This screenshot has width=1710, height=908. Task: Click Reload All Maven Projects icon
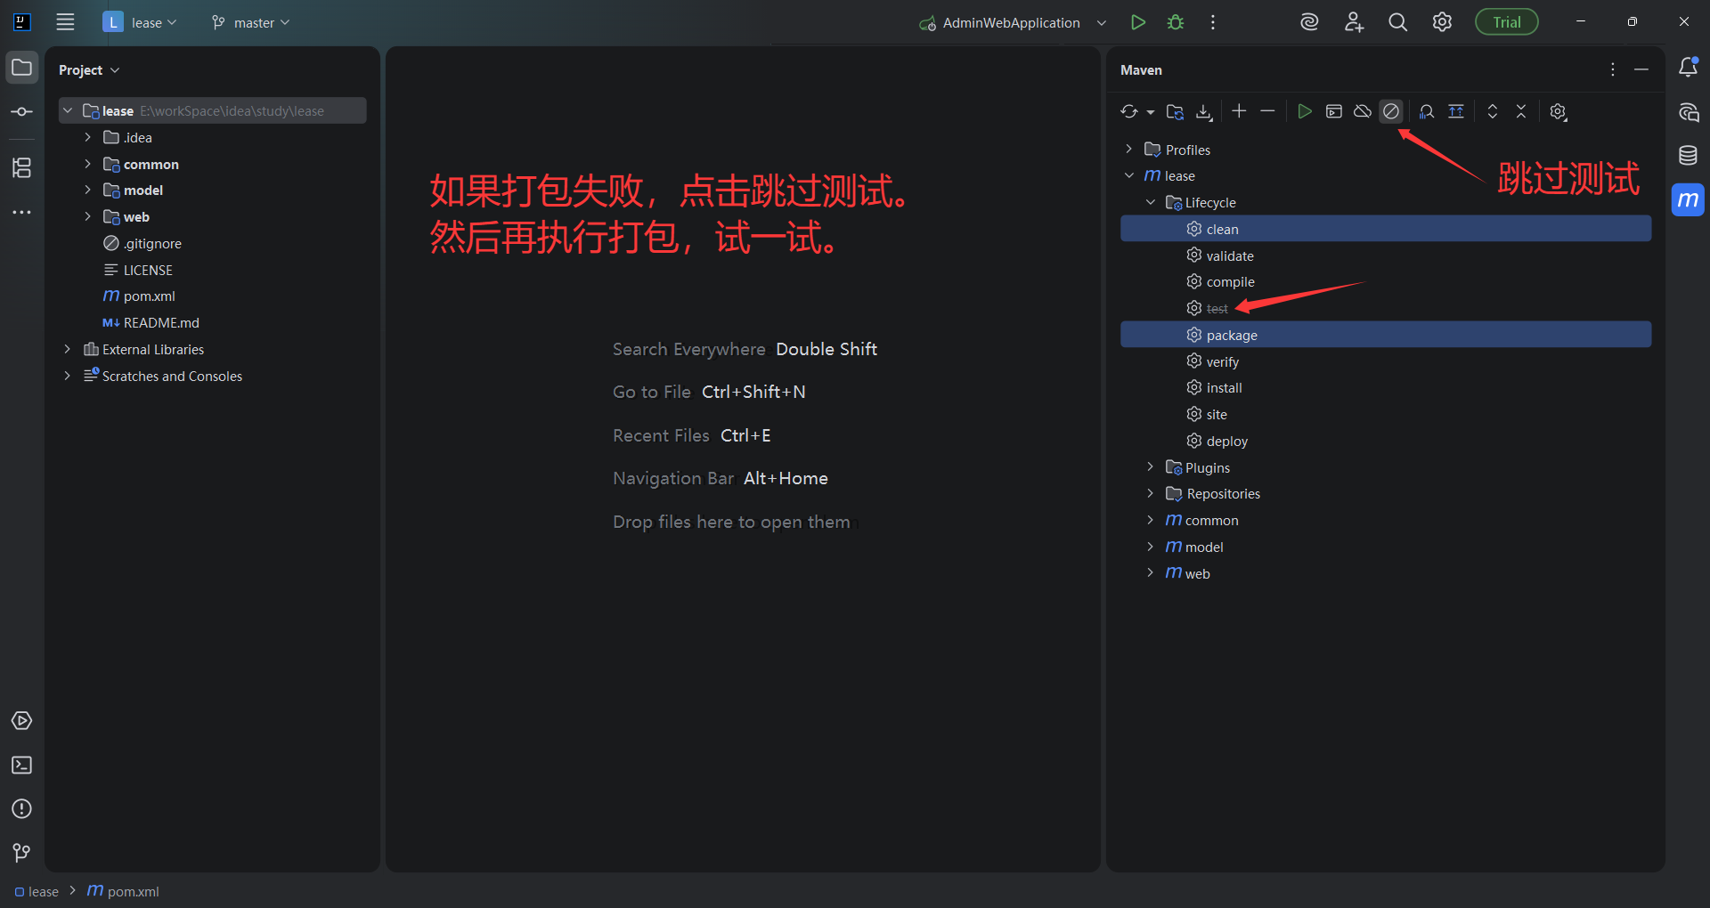1128,111
